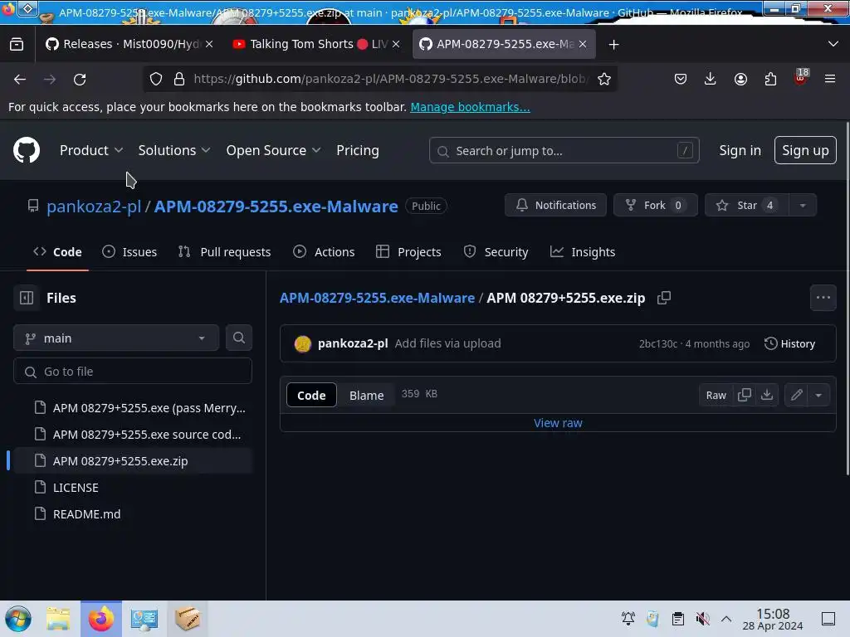Open Firefox hamburger application menu
Viewport: 850px width, 637px height.
[x=830, y=79]
